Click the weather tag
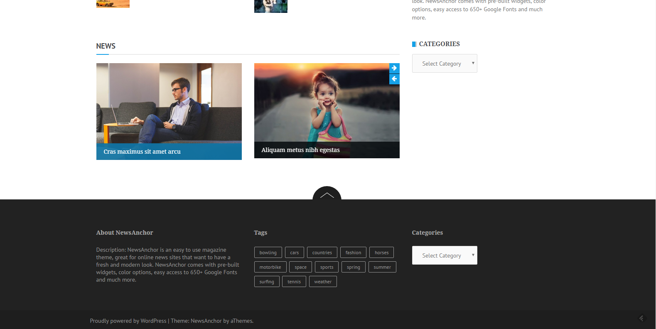 pyautogui.click(x=323, y=282)
